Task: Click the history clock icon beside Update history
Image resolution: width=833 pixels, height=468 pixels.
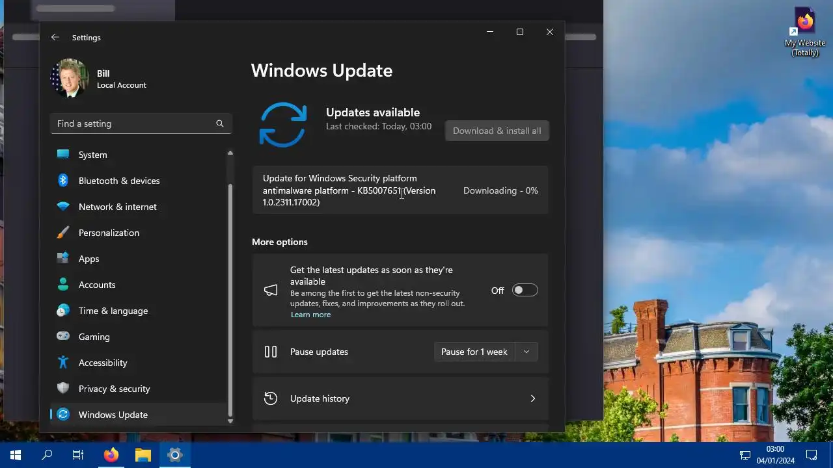Action: (271, 398)
